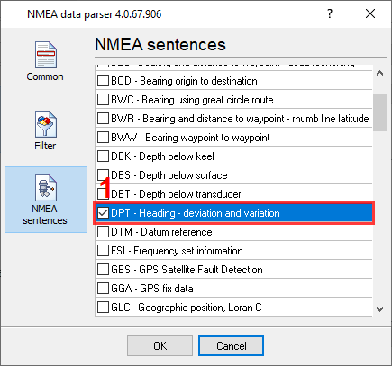Screen dimensions: 392x366
Task: Dismiss dialog with Cancel button
Action: pyautogui.click(x=231, y=346)
